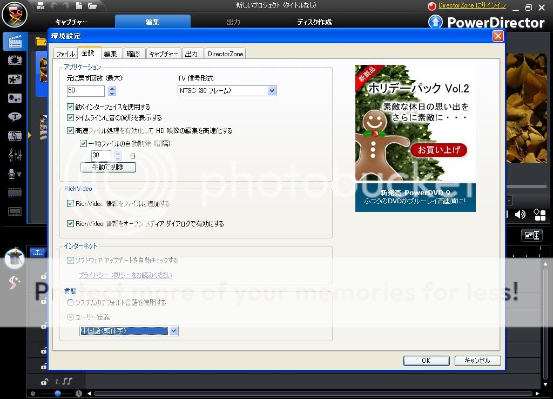The height and width of the screenshot is (399, 553).
Task: Click the PowerDVD 9 banner
Action: tap(415, 197)
